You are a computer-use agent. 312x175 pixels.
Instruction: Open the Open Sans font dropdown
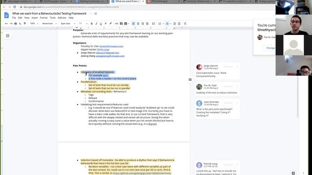[68, 24]
